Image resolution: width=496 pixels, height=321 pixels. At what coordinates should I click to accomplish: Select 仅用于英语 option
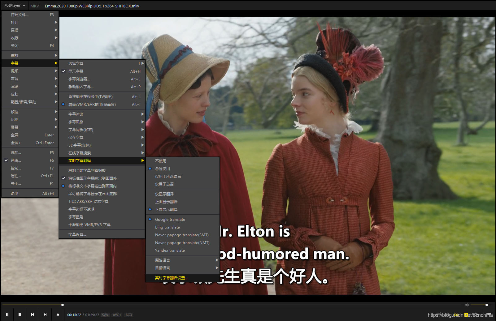coord(183,184)
